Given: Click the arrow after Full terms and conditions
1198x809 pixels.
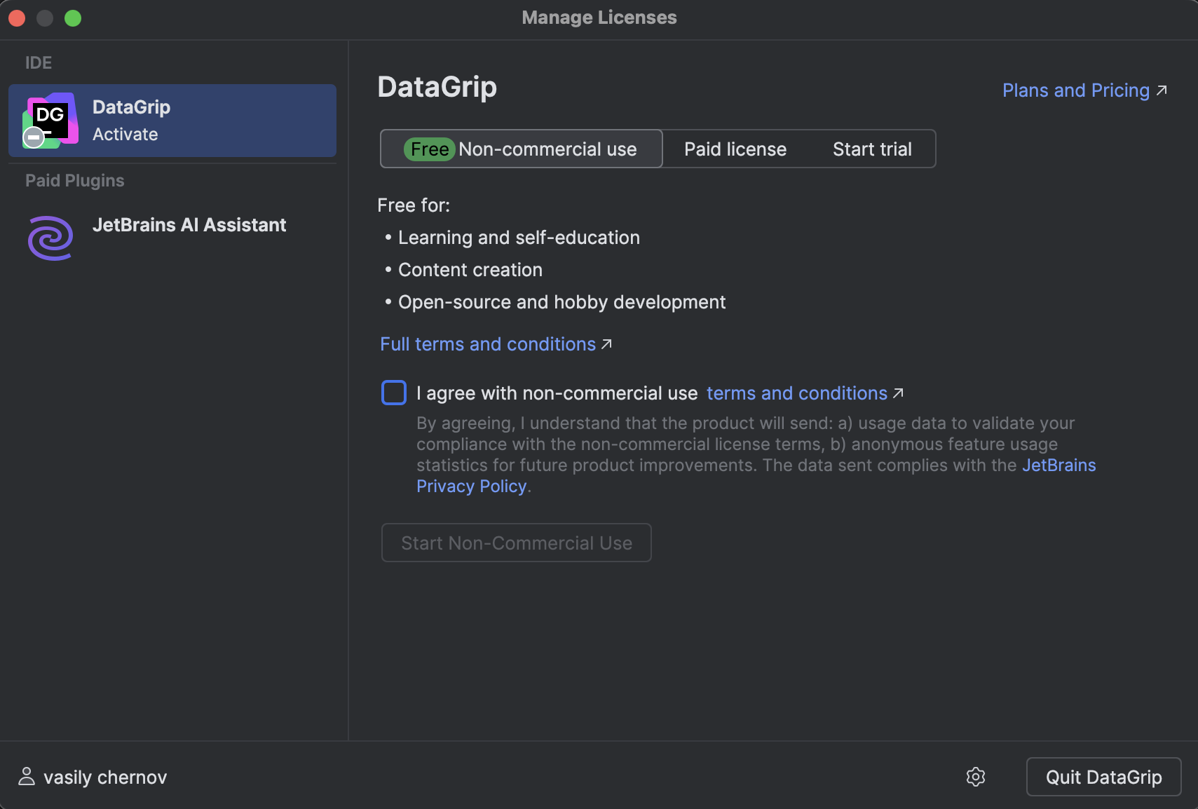Looking at the screenshot, I should [x=607, y=344].
